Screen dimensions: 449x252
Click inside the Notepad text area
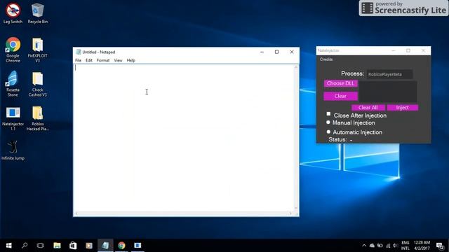coord(184,138)
